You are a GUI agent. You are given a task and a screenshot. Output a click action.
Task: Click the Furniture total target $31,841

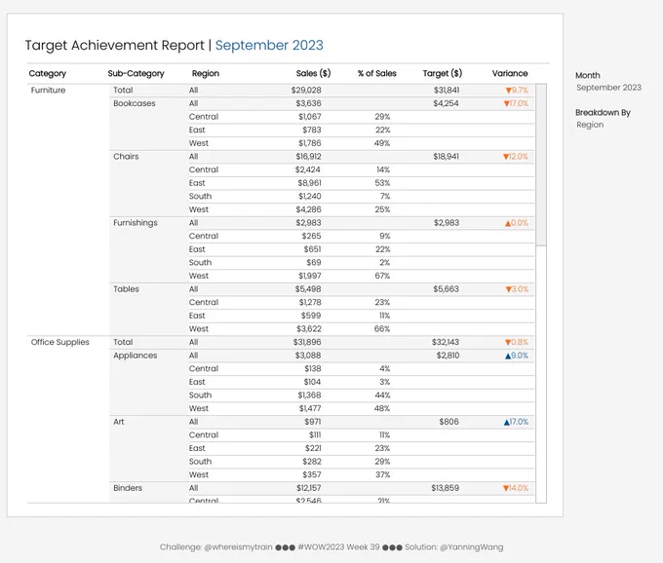tap(447, 90)
